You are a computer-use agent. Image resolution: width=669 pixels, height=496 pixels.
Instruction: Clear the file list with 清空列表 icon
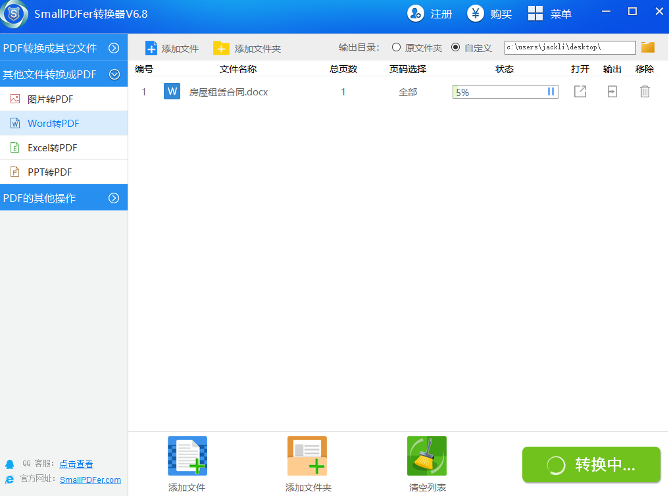(x=426, y=455)
